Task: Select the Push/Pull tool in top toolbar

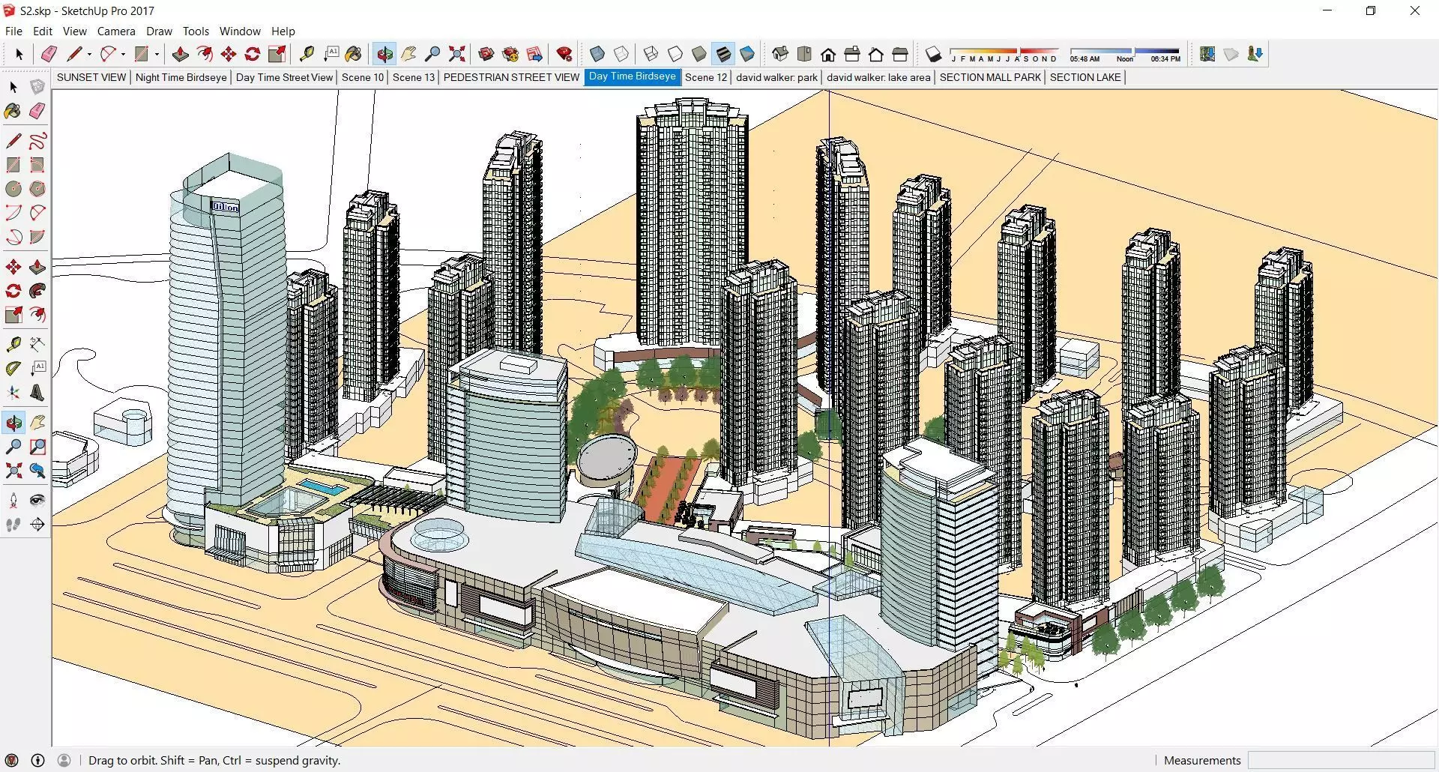Action: point(180,54)
